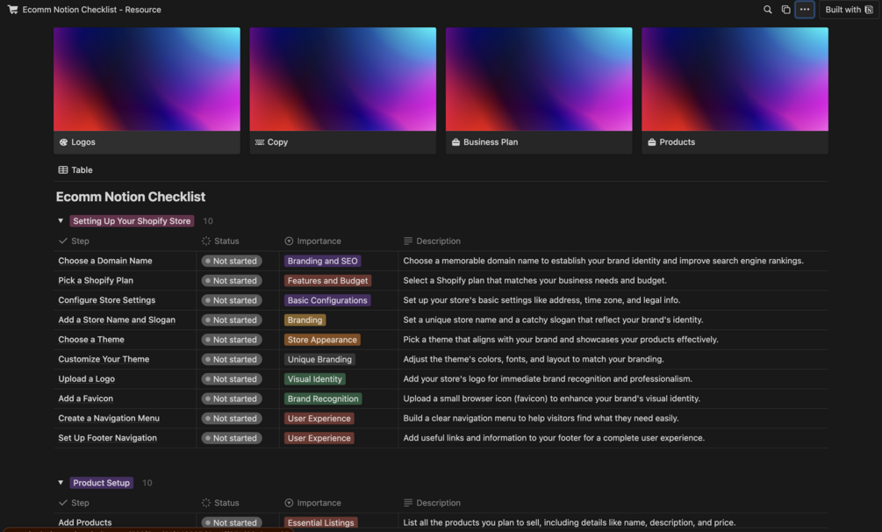
Task: Open the Logos gallery card thumbnail
Action: click(x=147, y=79)
